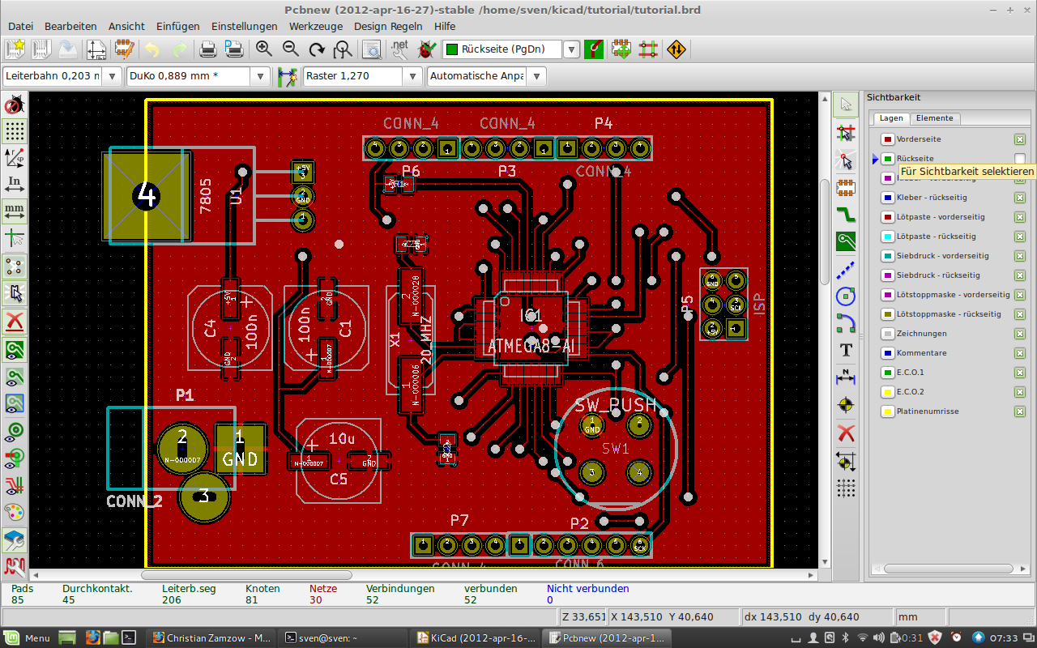The width and height of the screenshot is (1037, 648).
Task: Read the netlist with the .net icon
Action: tap(399, 49)
